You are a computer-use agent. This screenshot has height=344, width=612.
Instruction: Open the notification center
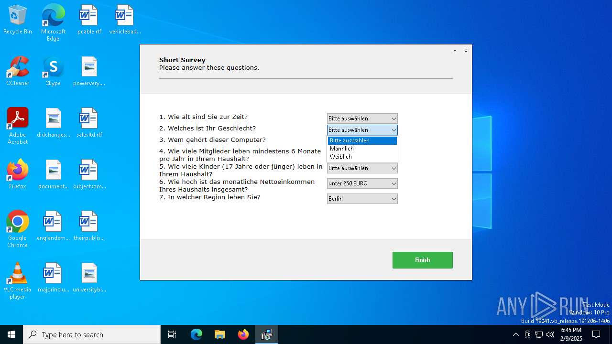tap(596, 334)
